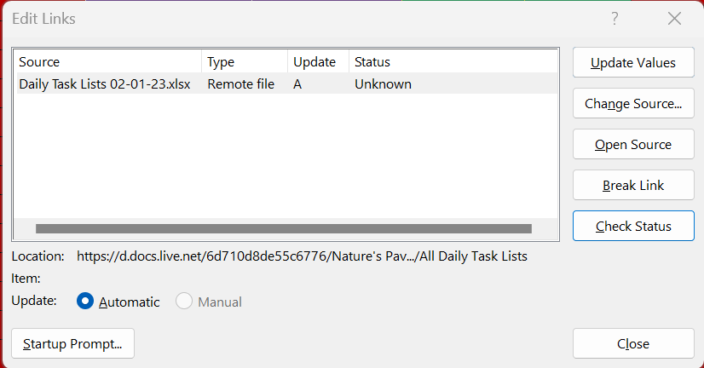Click the horizontal scrollbar in links list
This screenshot has width=704, height=368.
tap(283, 229)
